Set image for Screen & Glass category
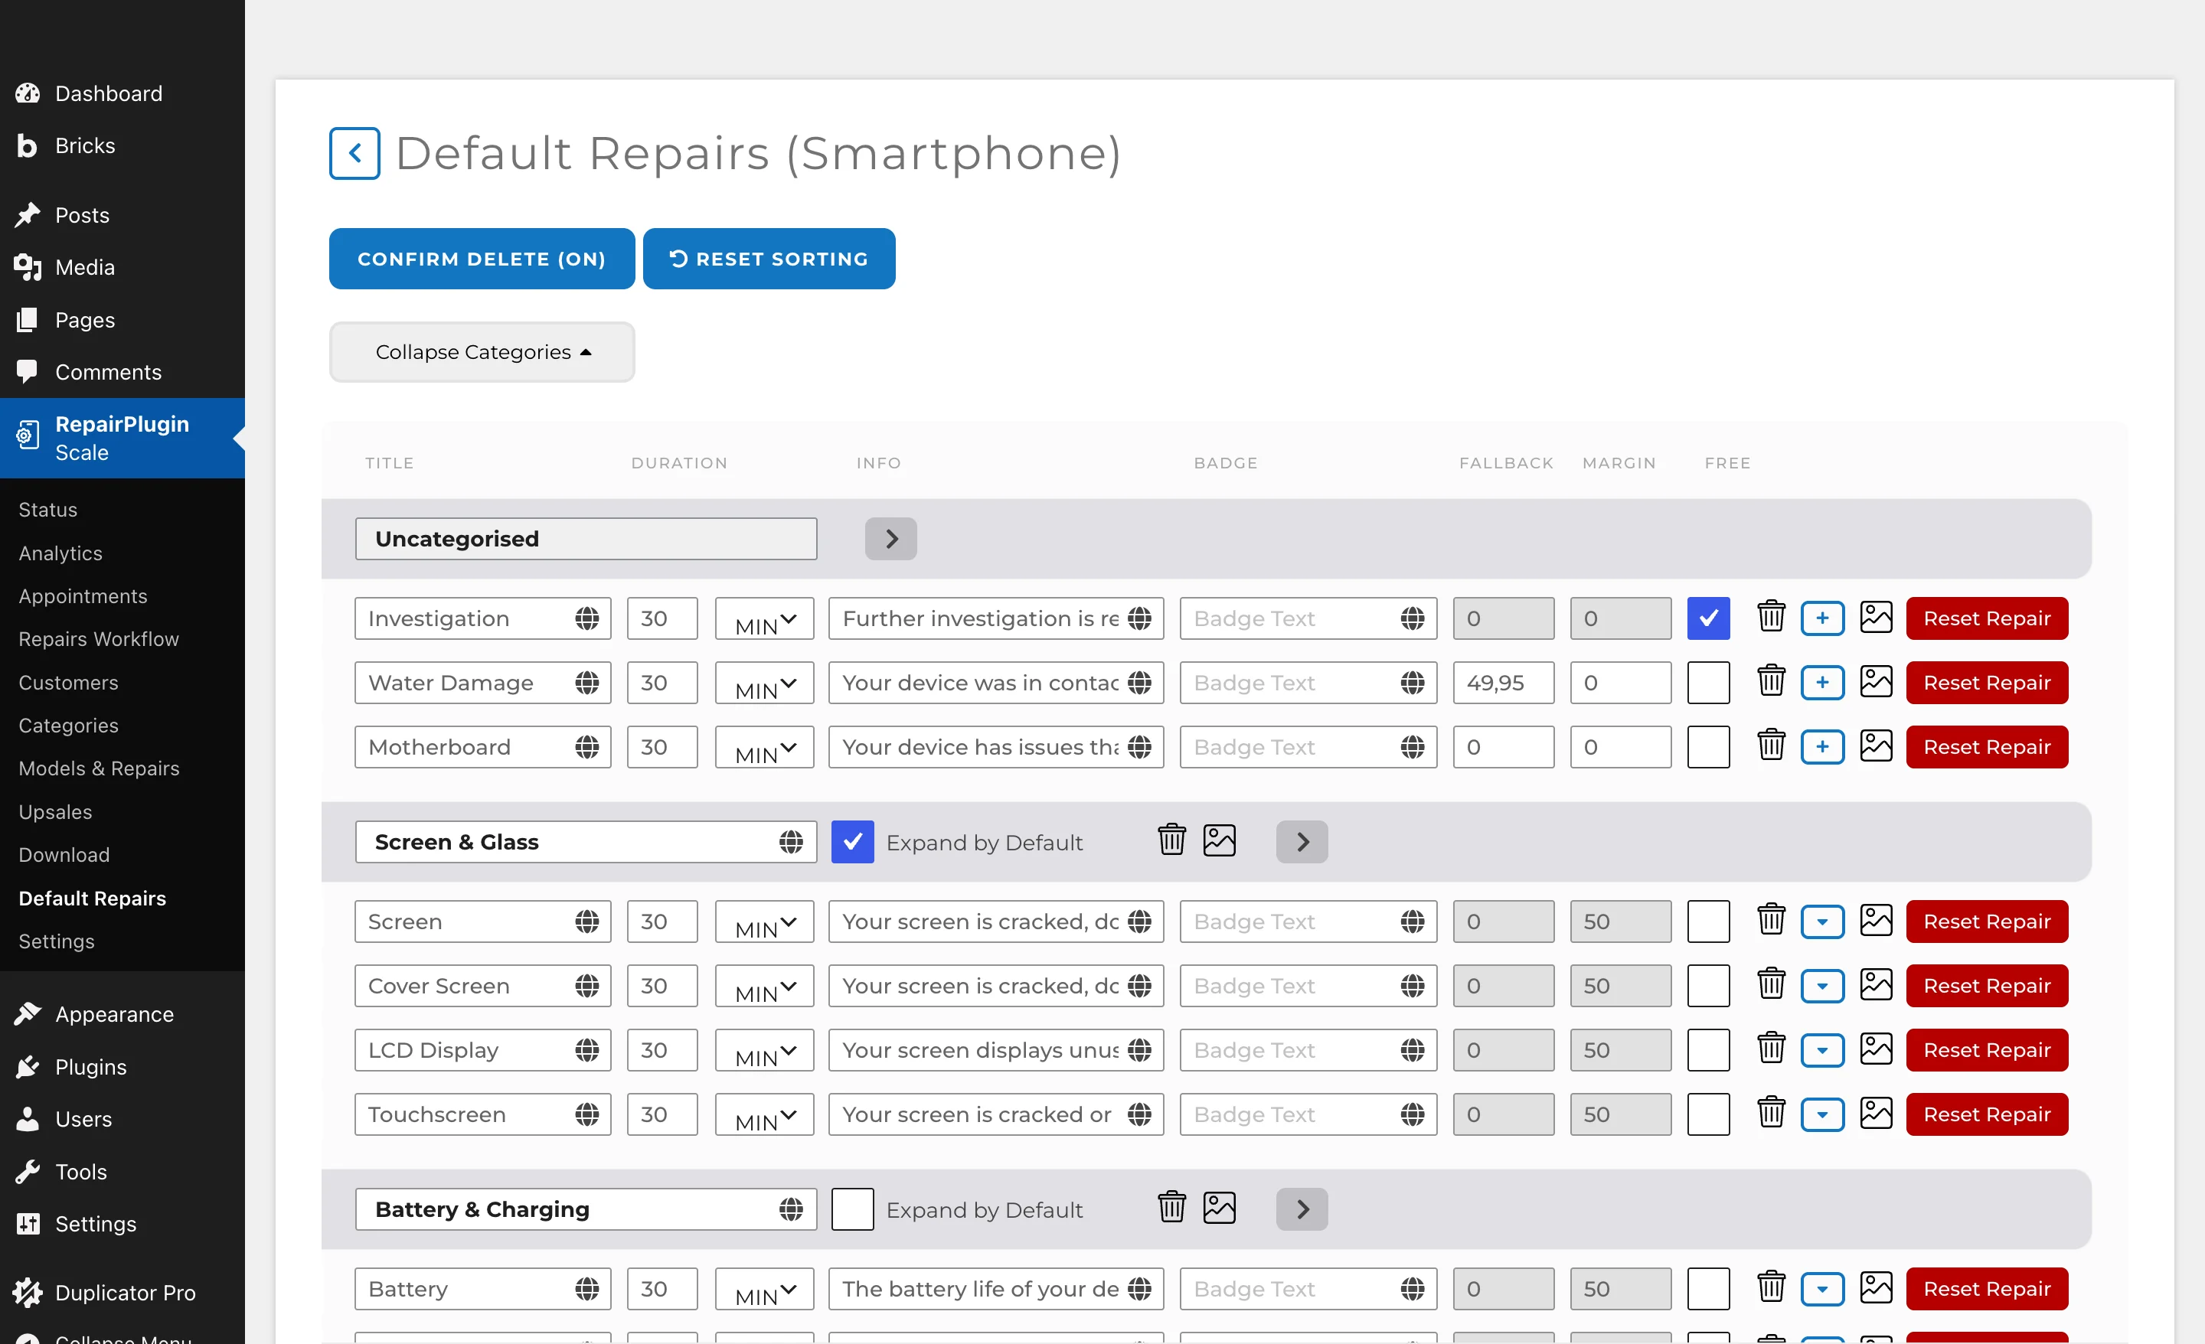 (x=1219, y=841)
